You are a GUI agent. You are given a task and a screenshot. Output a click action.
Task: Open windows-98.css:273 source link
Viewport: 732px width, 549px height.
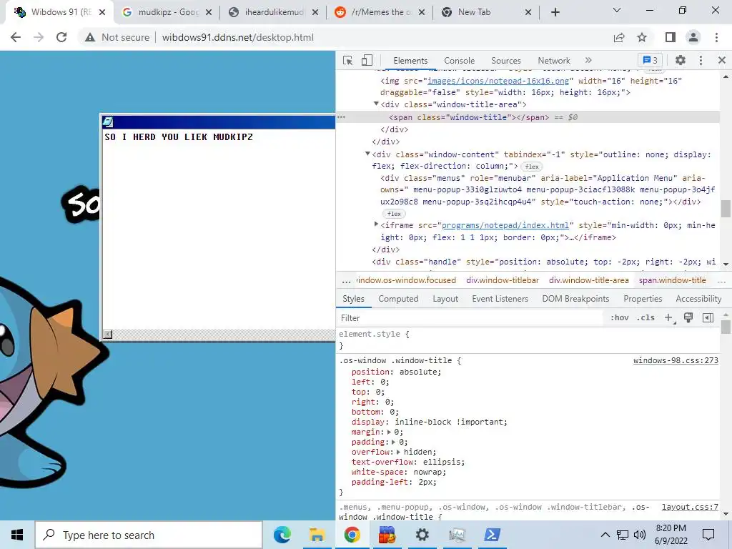click(x=676, y=360)
